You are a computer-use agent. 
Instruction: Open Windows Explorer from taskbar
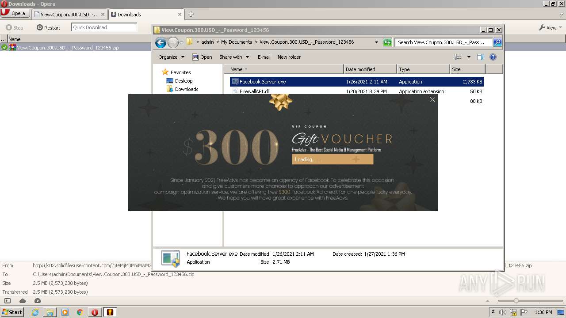pyautogui.click(x=50, y=312)
